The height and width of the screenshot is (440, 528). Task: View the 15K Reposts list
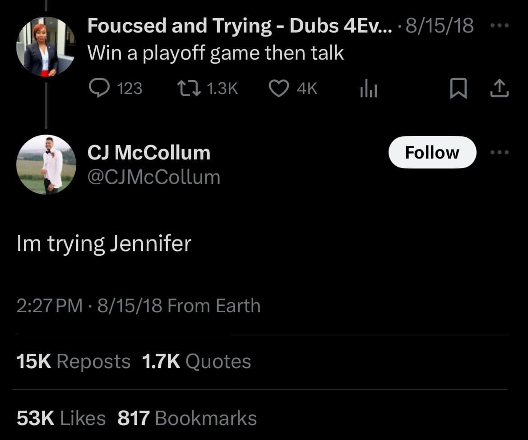point(73,361)
